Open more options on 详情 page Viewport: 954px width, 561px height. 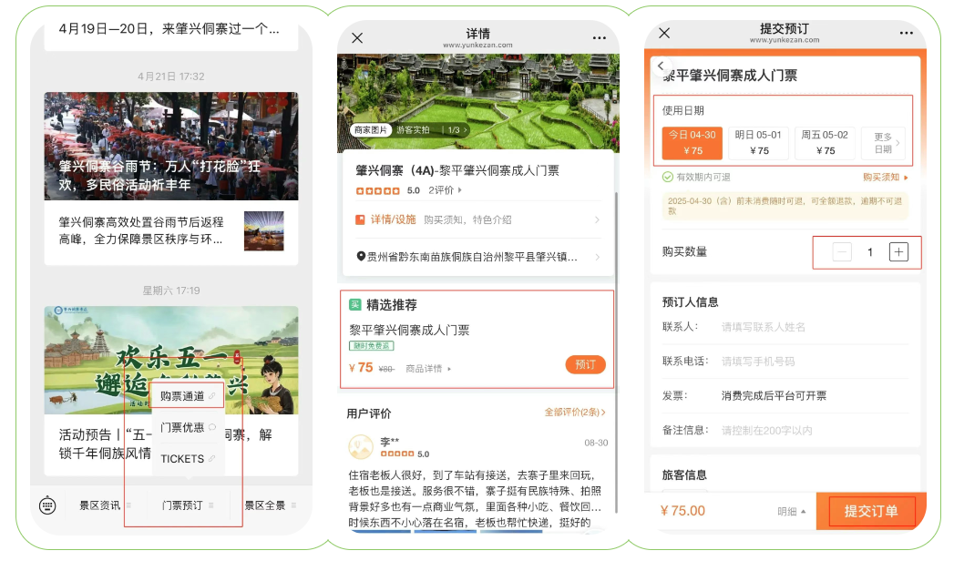[x=600, y=37]
